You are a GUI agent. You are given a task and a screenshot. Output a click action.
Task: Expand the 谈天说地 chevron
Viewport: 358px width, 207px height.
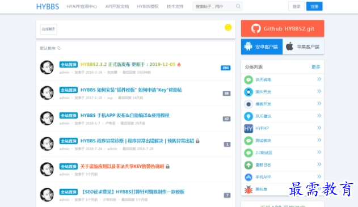coord(319,79)
